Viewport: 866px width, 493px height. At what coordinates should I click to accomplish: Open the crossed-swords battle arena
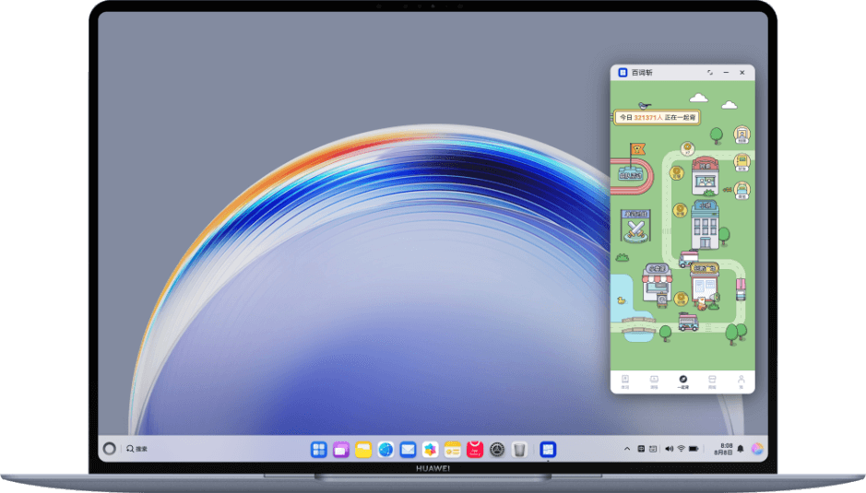click(635, 225)
